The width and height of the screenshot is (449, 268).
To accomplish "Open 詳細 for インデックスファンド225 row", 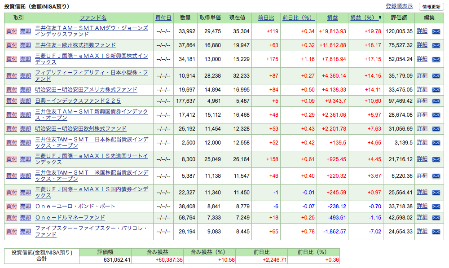I will [422, 101].
